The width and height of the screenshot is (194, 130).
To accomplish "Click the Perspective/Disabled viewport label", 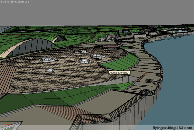I will click(15, 2).
